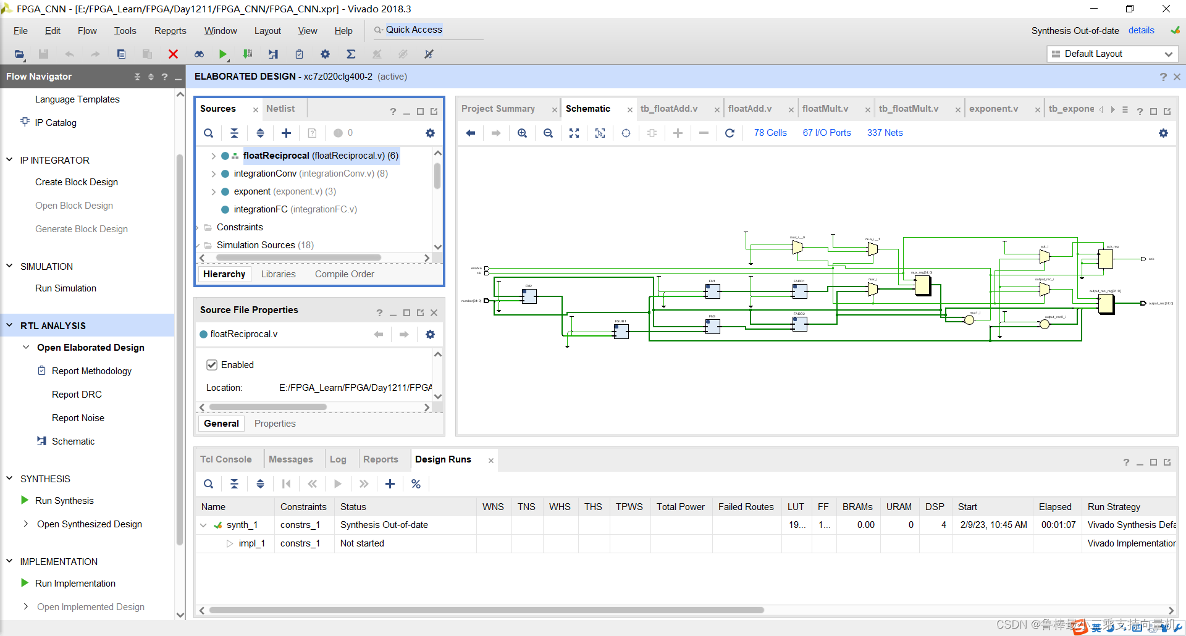Screen dimensions: 1186x636
Task: Regenerate schematic with refresh icon
Action: pos(730,133)
